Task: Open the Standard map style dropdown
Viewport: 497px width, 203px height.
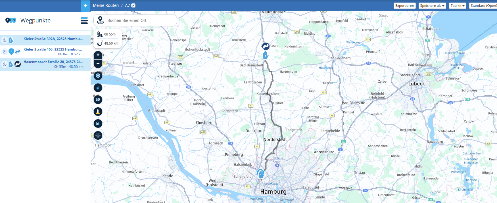Action: pos(483,6)
